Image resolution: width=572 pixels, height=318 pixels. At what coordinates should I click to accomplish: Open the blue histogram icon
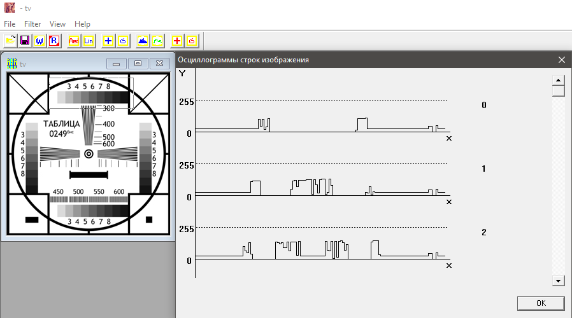[x=143, y=41]
